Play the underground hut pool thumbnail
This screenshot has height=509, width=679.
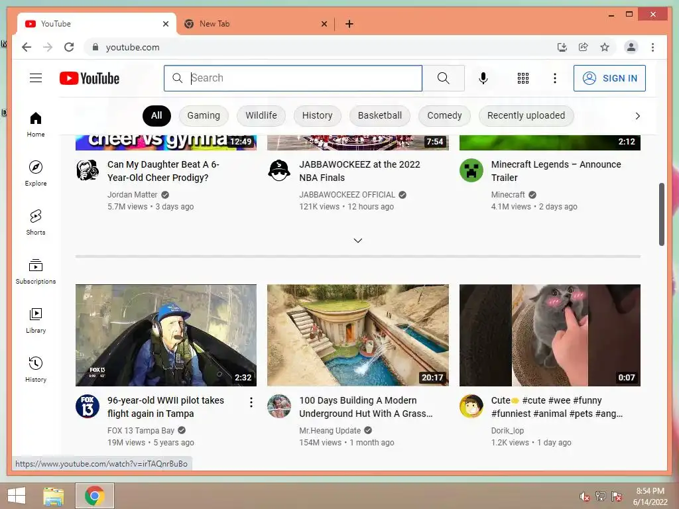click(358, 335)
